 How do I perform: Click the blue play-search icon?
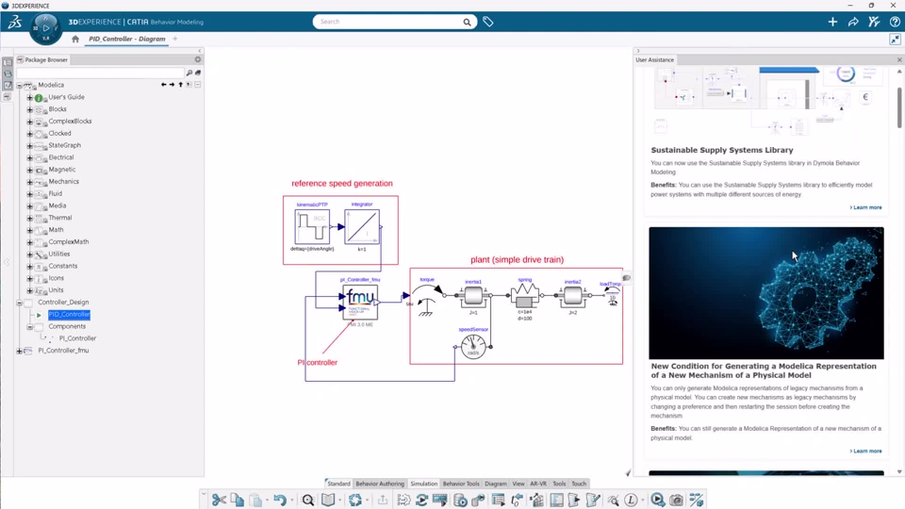pyautogui.click(x=657, y=500)
